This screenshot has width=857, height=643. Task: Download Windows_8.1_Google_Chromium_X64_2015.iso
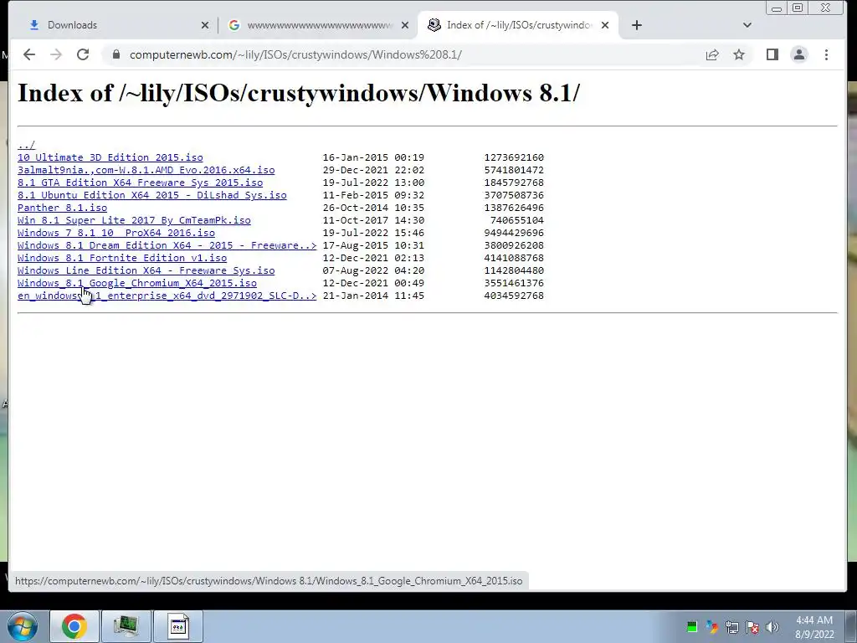[136, 283]
